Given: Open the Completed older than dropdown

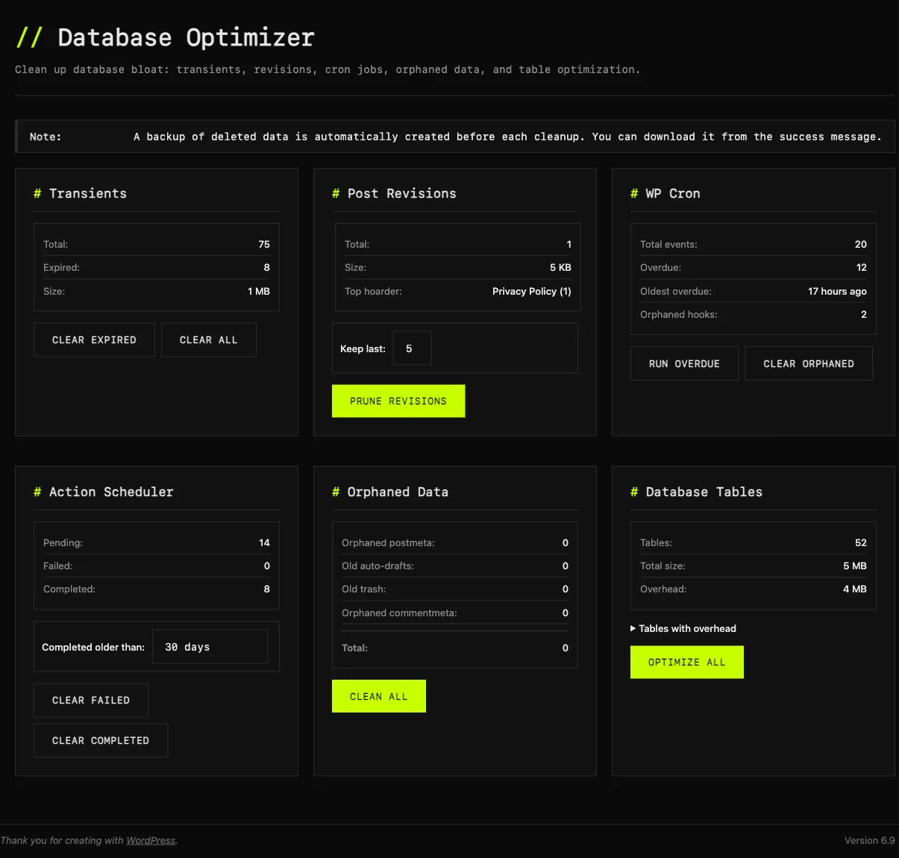Looking at the screenshot, I should point(210,646).
